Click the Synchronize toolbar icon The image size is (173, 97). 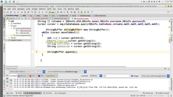tap(11, 12)
